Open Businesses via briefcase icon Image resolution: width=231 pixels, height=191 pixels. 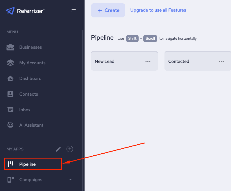pos(10,47)
